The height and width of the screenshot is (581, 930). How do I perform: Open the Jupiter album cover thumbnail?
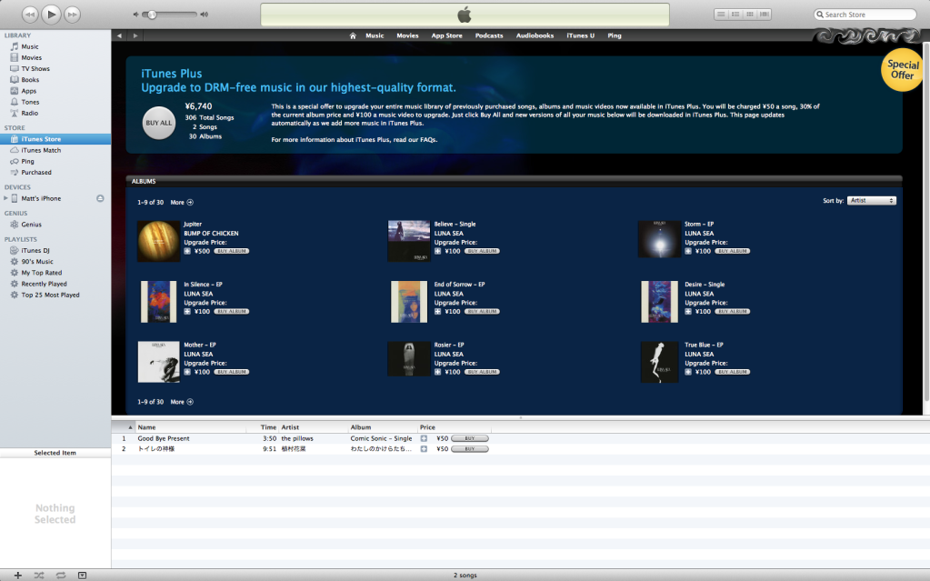point(158,241)
